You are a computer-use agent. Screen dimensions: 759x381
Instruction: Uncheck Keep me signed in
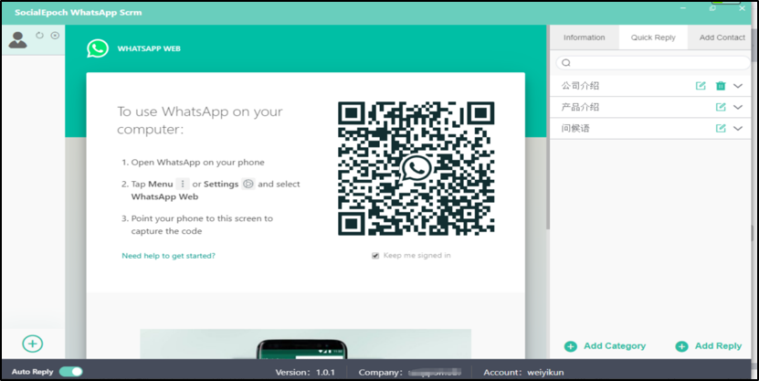coord(375,256)
